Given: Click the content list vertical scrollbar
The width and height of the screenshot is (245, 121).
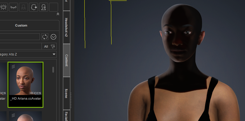Looking at the screenshot, I should pos(53,70).
